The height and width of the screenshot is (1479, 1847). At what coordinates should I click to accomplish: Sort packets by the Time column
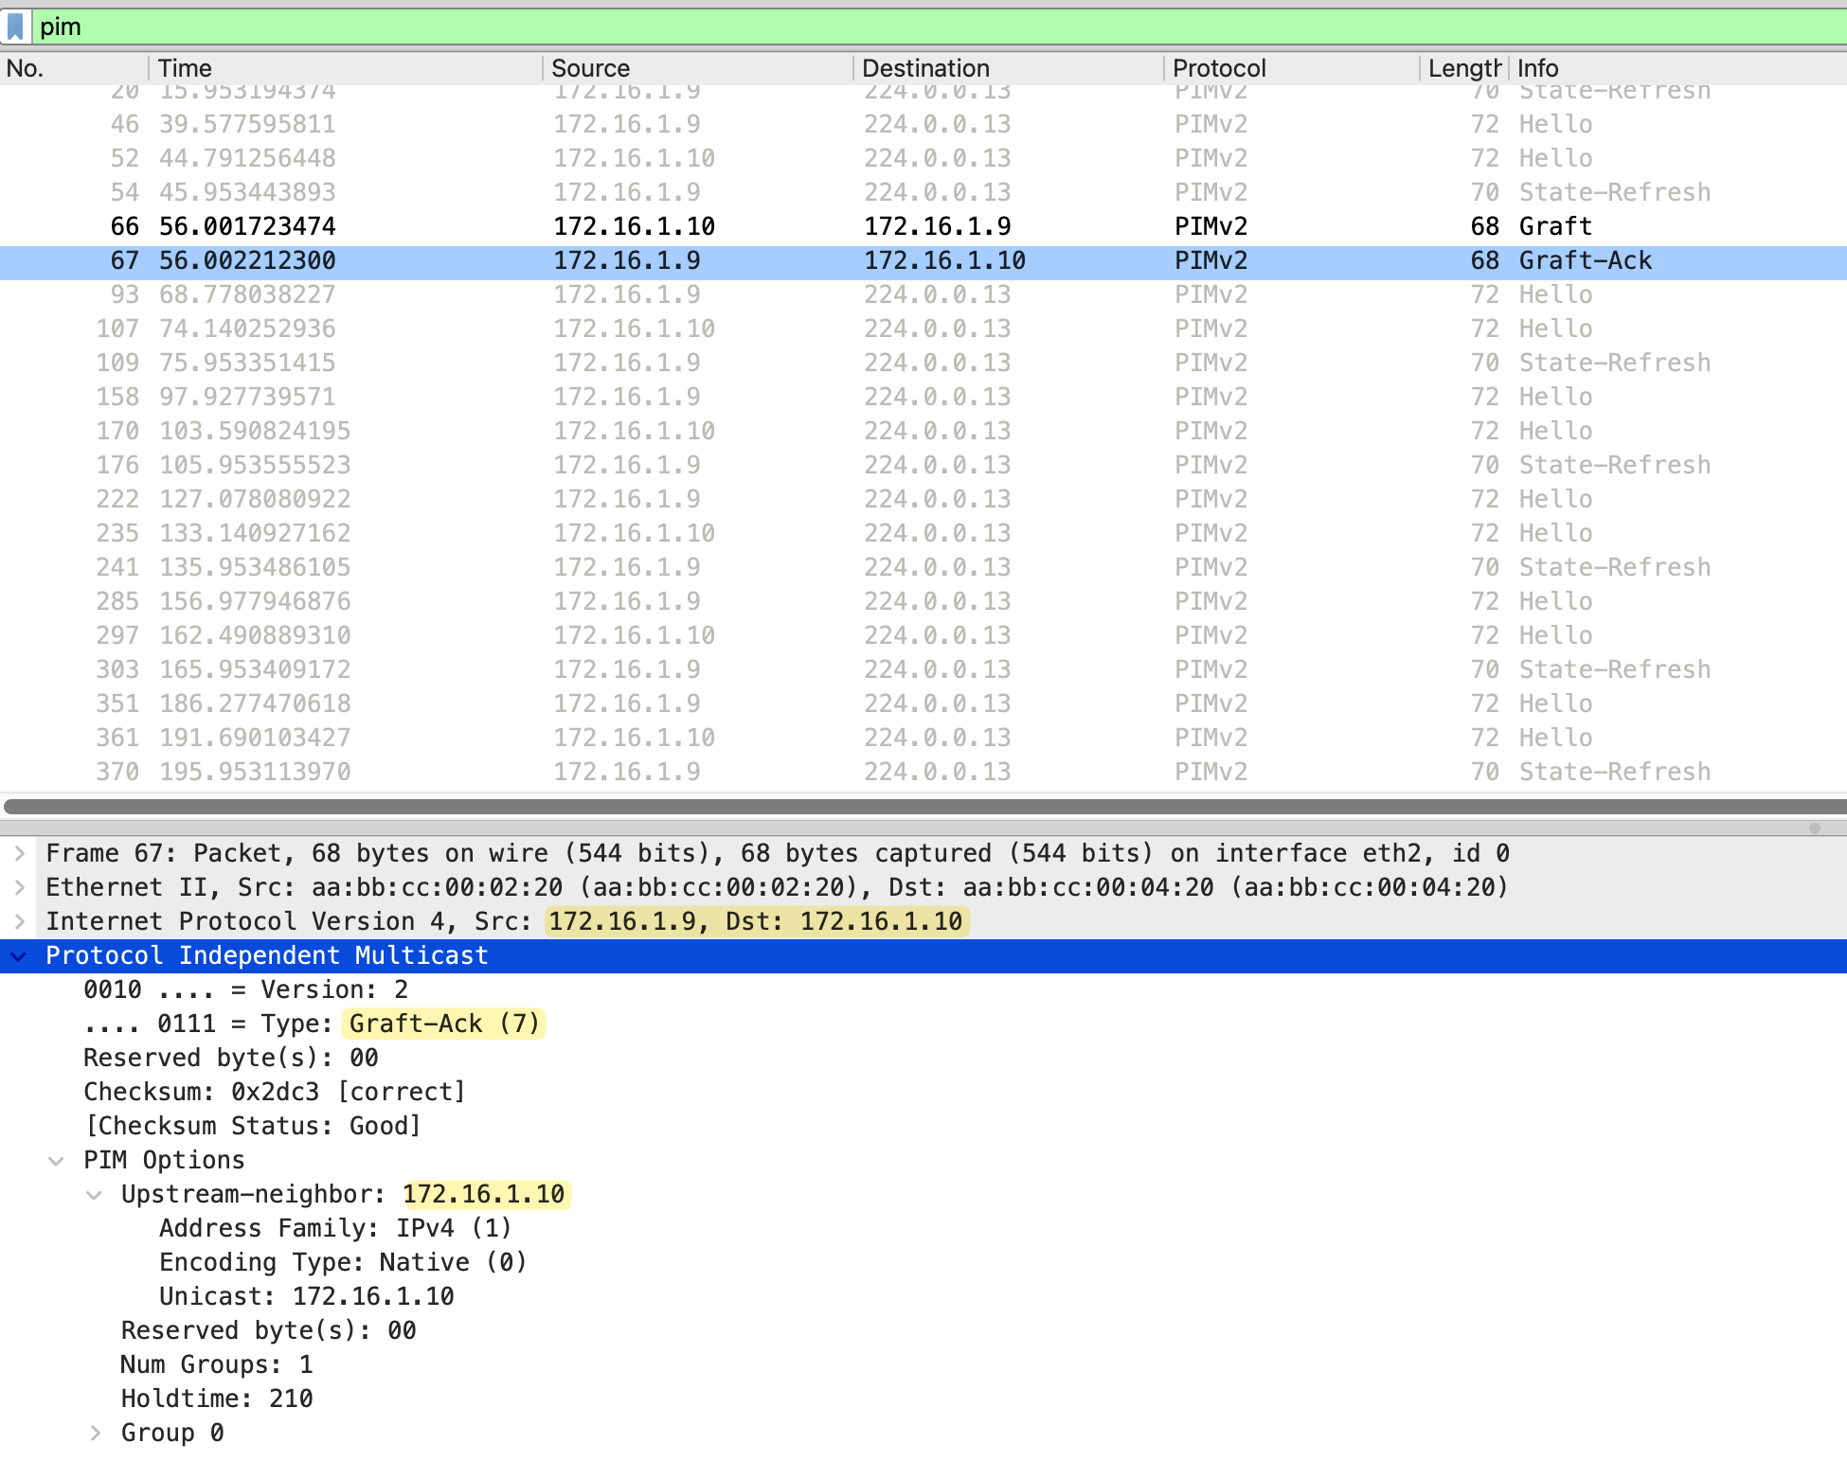(x=185, y=68)
